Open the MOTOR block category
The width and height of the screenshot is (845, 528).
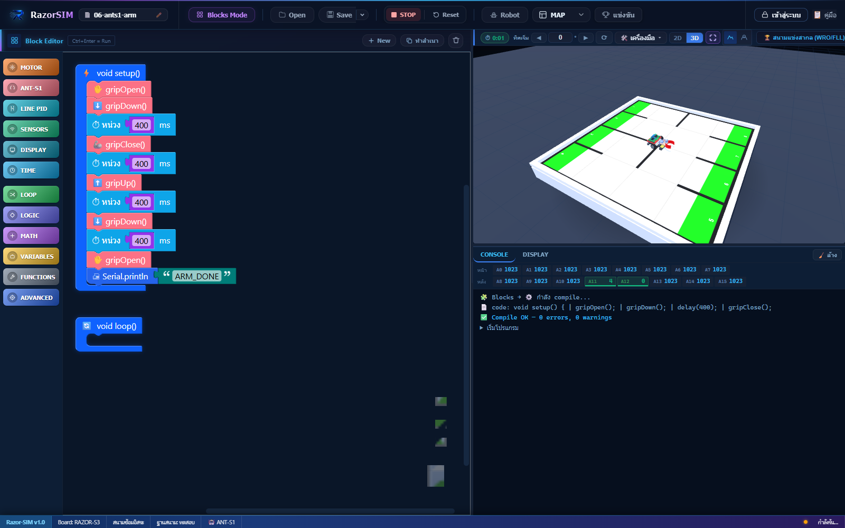pyautogui.click(x=31, y=68)
